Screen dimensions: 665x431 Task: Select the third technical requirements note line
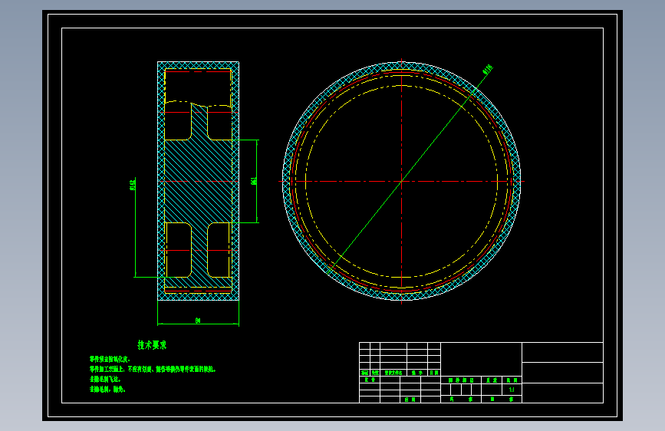pyautogui.click(x=105, y=380)
